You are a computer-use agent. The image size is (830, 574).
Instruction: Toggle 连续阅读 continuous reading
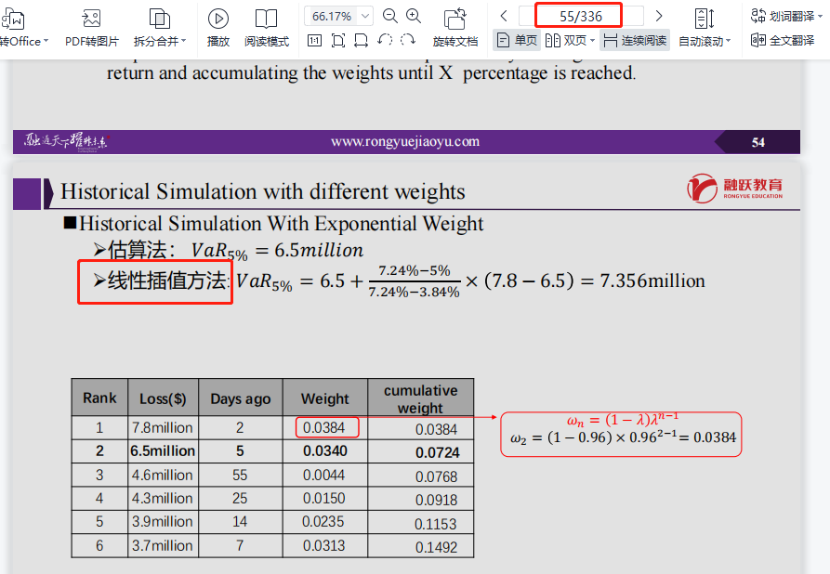[x=634, y=40]
